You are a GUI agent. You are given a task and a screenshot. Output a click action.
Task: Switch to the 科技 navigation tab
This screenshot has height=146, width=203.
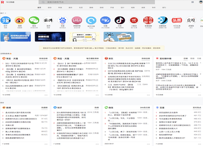[x=60, y=7]
